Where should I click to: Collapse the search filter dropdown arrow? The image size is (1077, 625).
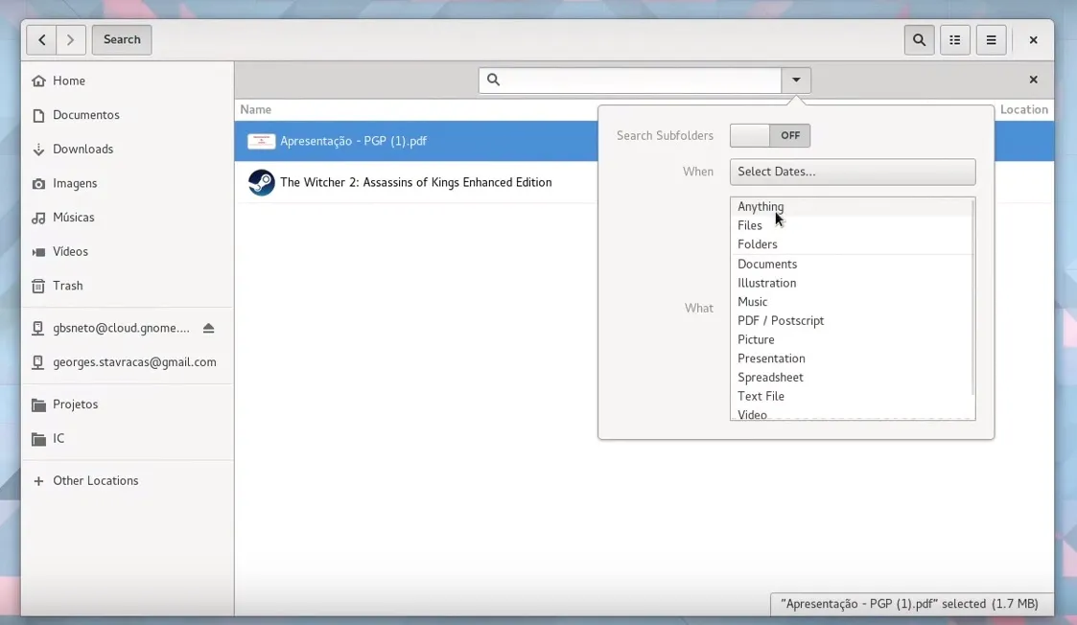(x=796, y=80)
